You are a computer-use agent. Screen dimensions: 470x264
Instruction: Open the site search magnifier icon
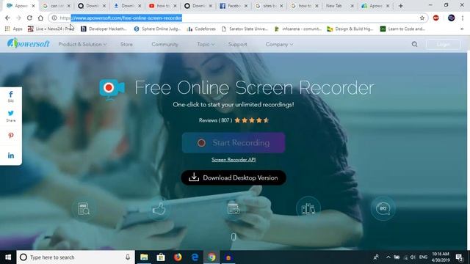[414, 44]
